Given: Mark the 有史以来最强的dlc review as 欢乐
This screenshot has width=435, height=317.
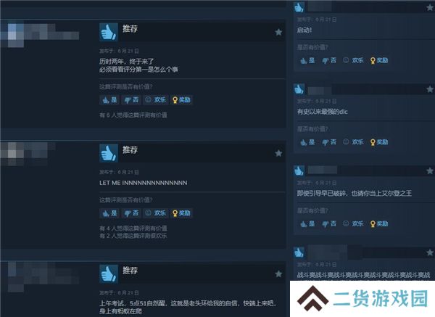Looking at the screenshot, I should pos(353,142).
